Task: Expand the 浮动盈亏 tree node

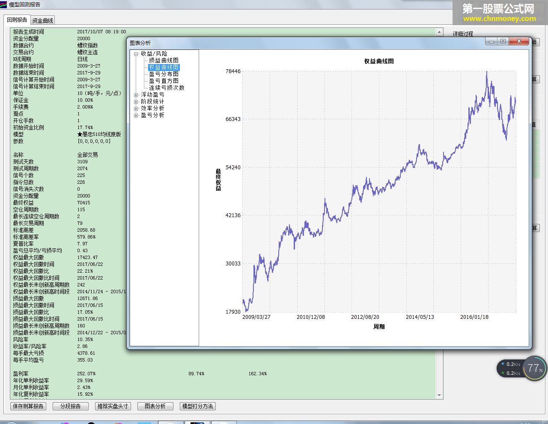Action: tap(136, 95)
